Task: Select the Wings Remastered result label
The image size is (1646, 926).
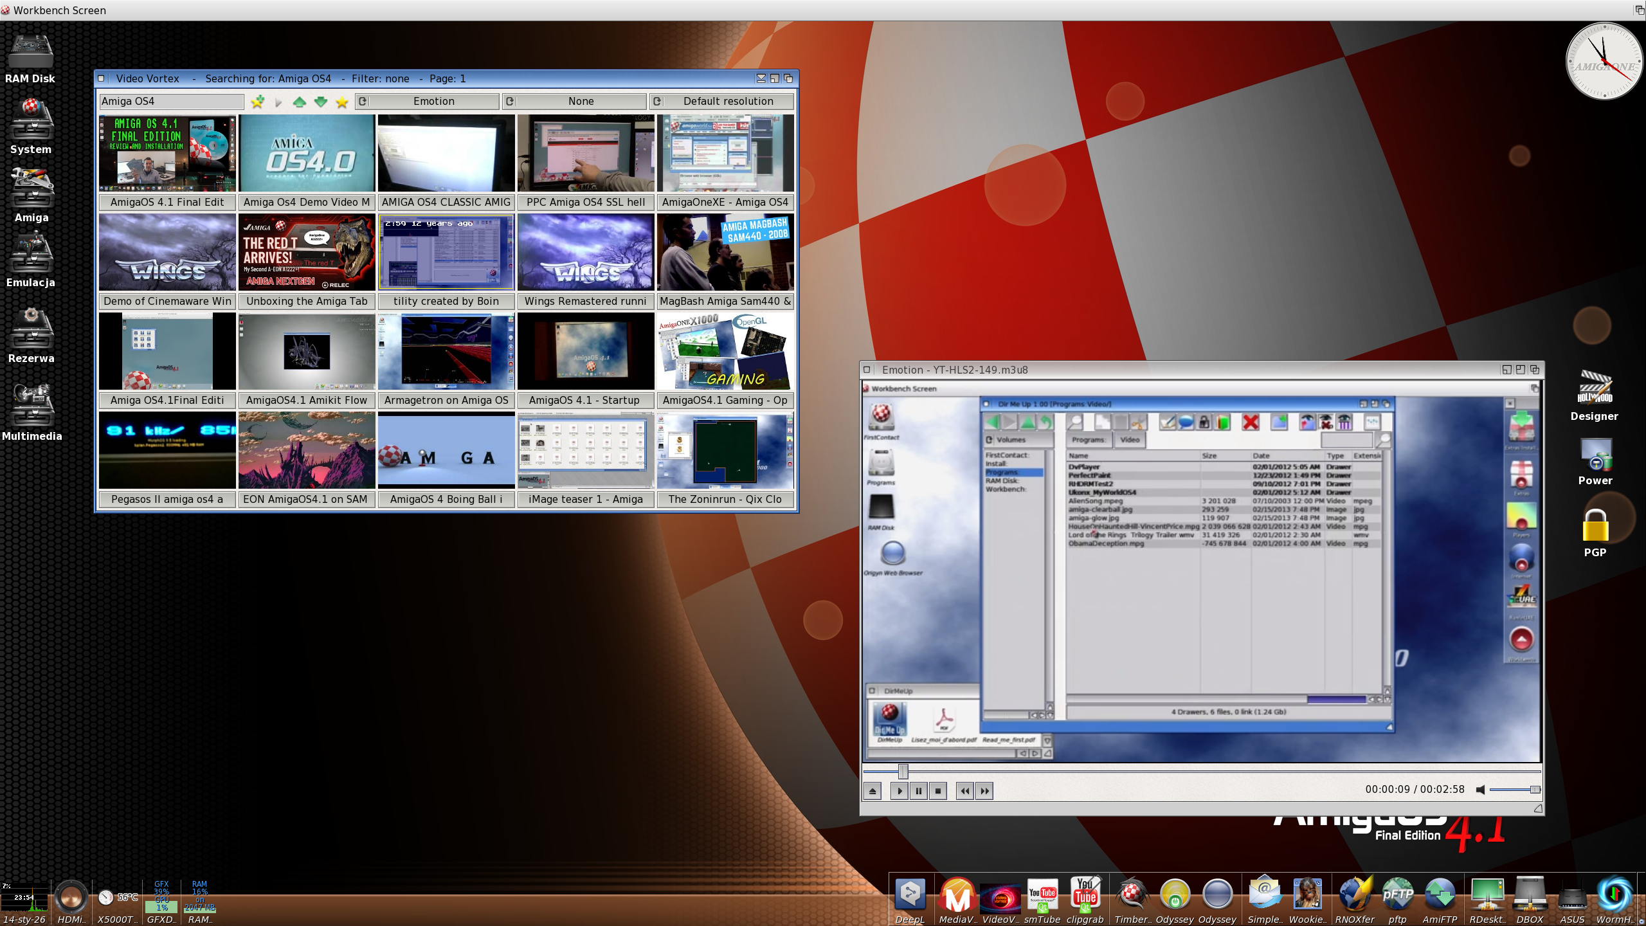Action: click(585, 301)
